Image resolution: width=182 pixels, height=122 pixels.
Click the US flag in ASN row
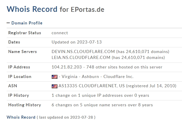(x=55, y=86)
